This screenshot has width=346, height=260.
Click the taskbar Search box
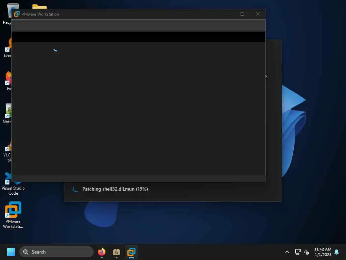[56, 252]
